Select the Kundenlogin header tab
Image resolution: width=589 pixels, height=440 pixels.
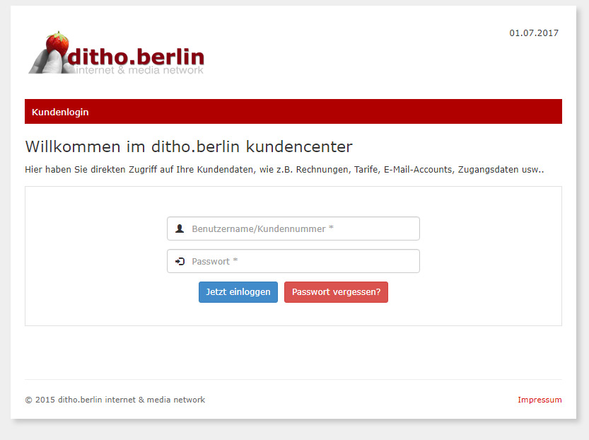click(x=60, y=112)
